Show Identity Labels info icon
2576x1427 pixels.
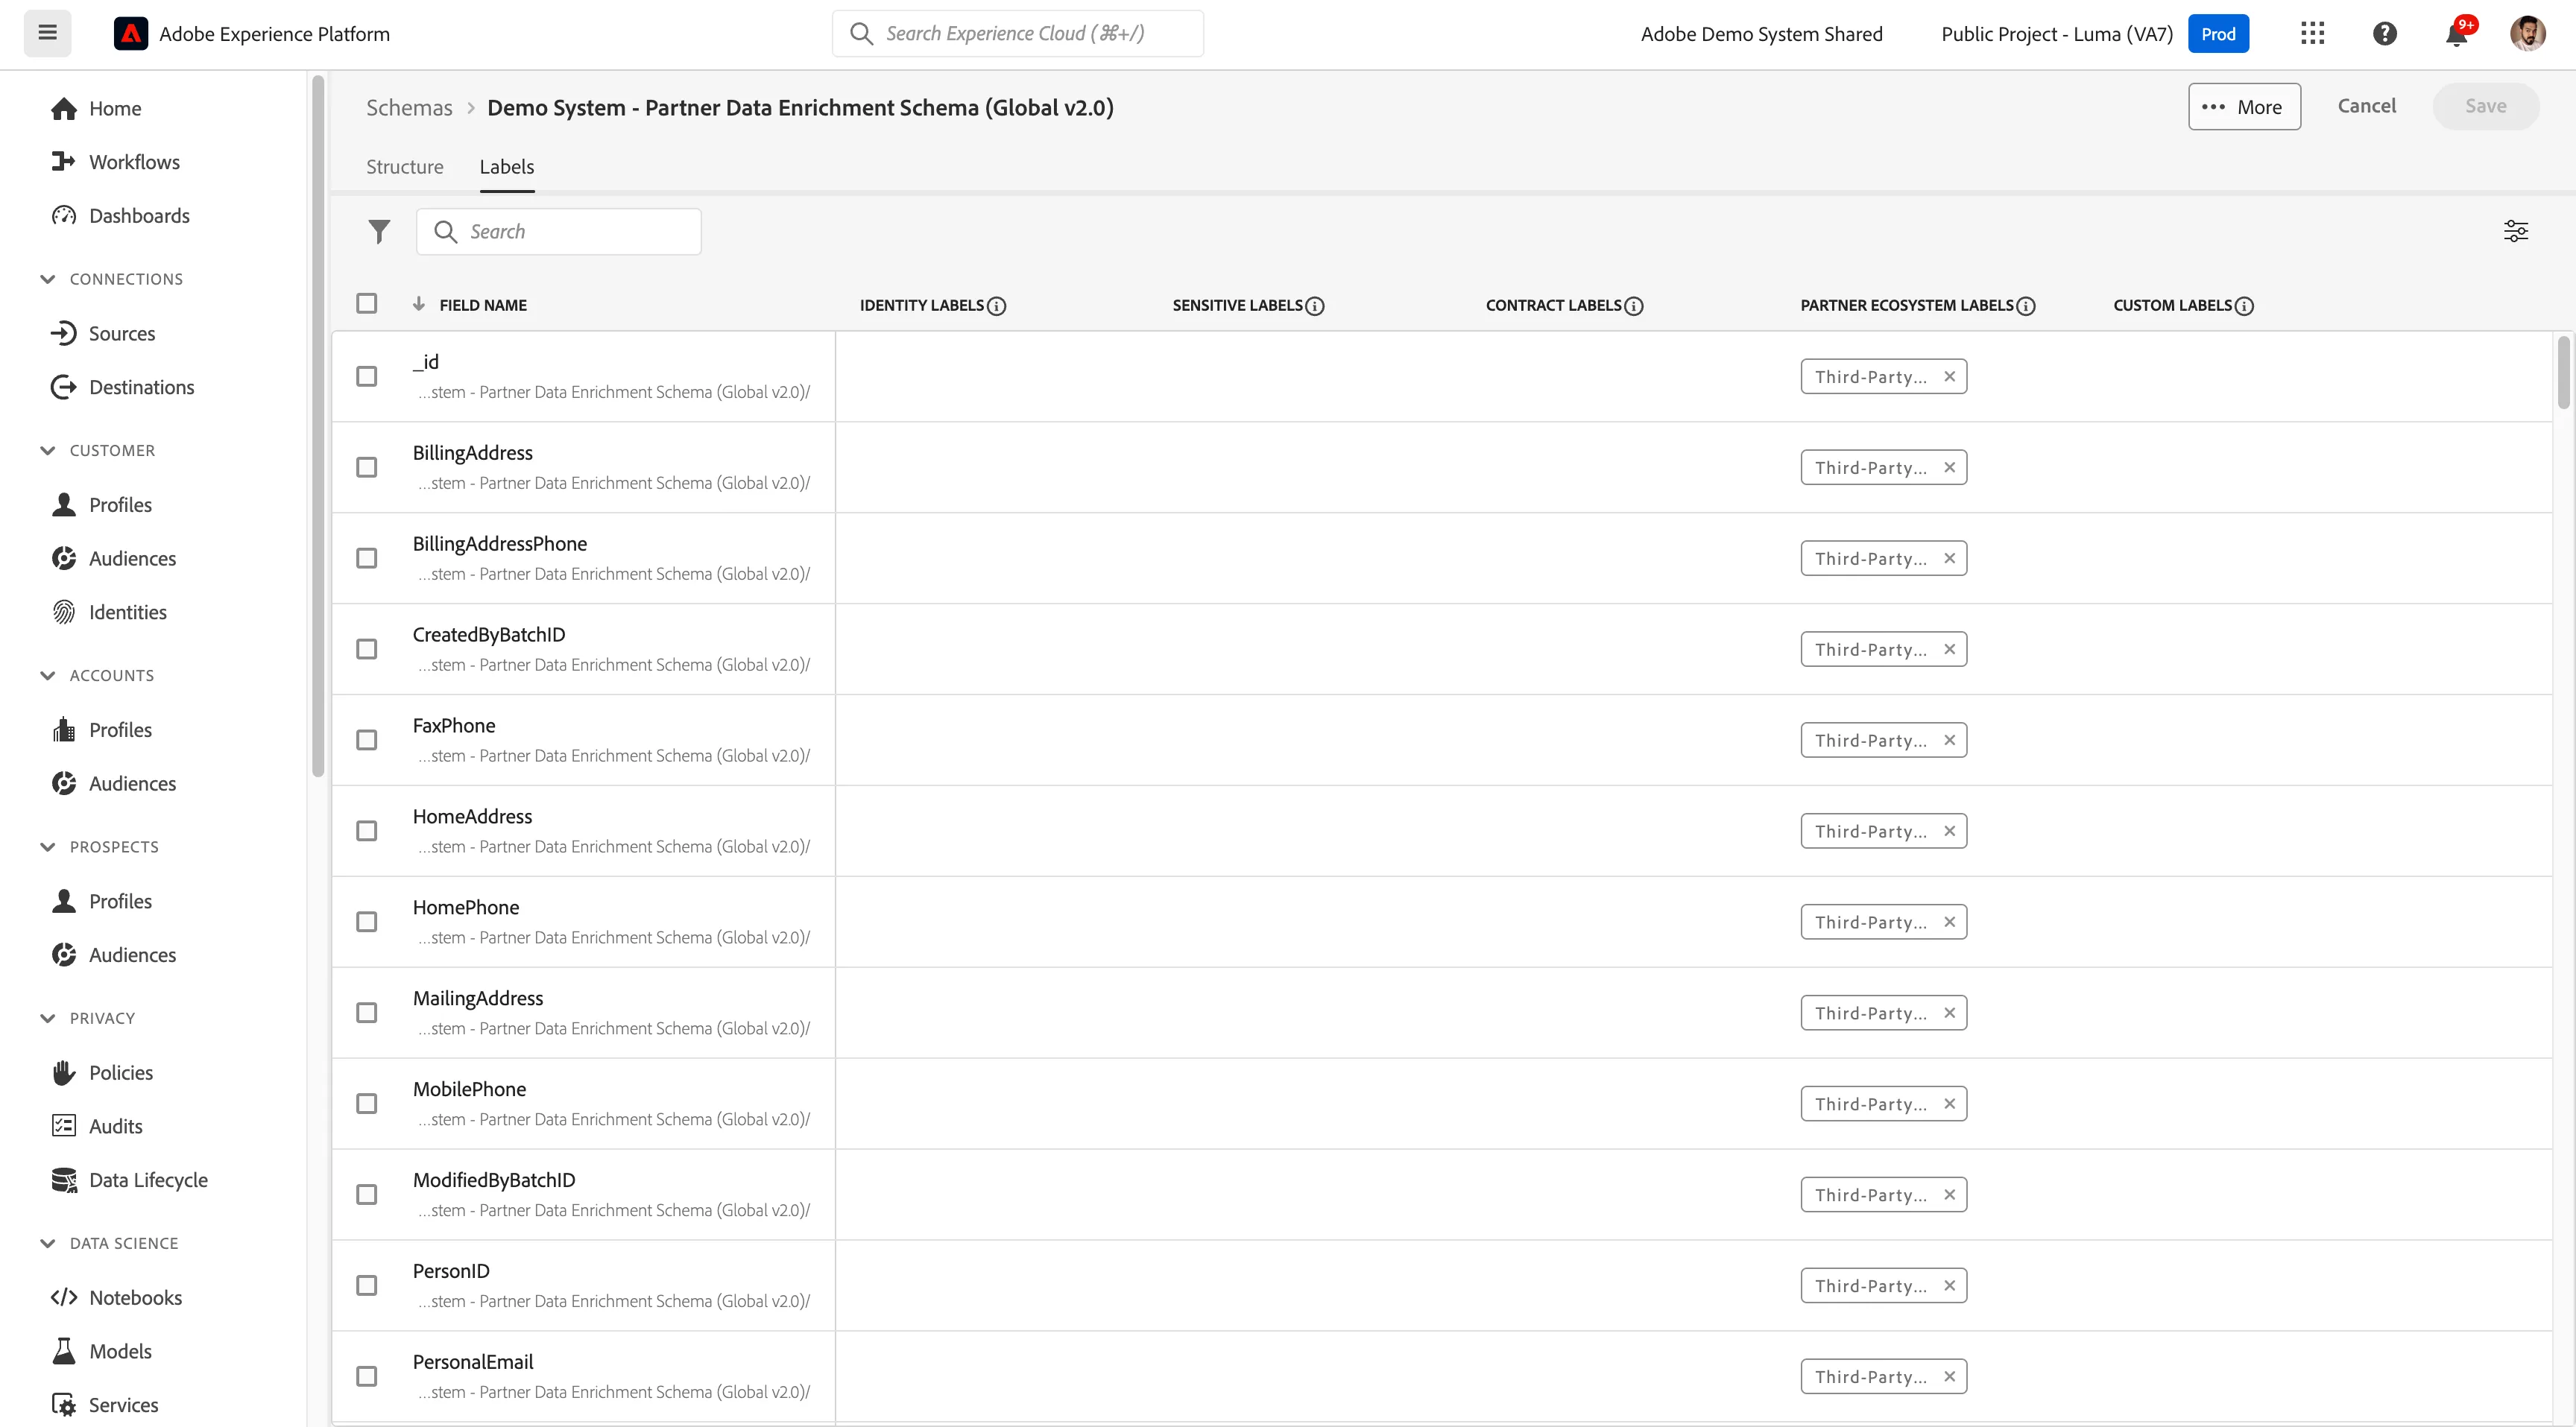point(997,306)
